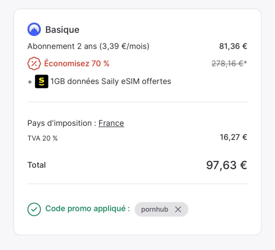Open the France tax country link

pyautogui.click(x=111, y=123)
